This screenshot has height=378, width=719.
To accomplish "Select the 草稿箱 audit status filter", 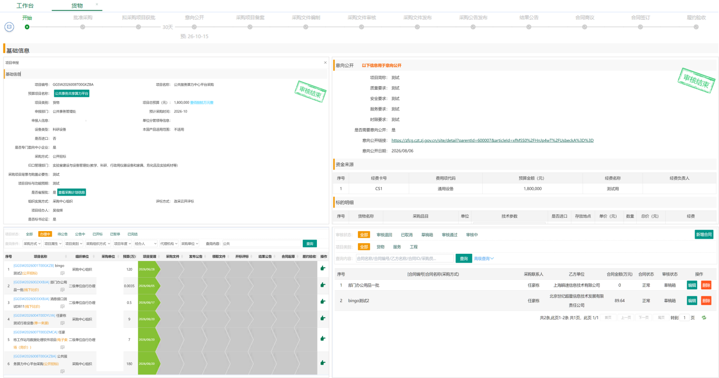I will 427,235.
